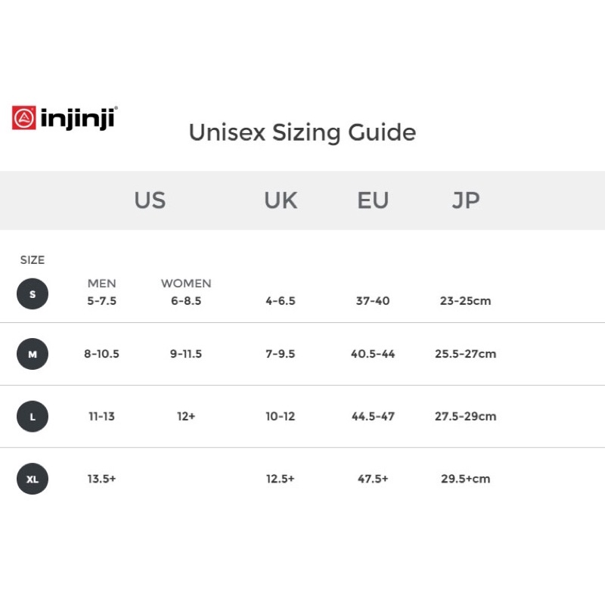Click the 40.5-44 EU size value
The image size is (605, 605).
(x=373, y=354)
